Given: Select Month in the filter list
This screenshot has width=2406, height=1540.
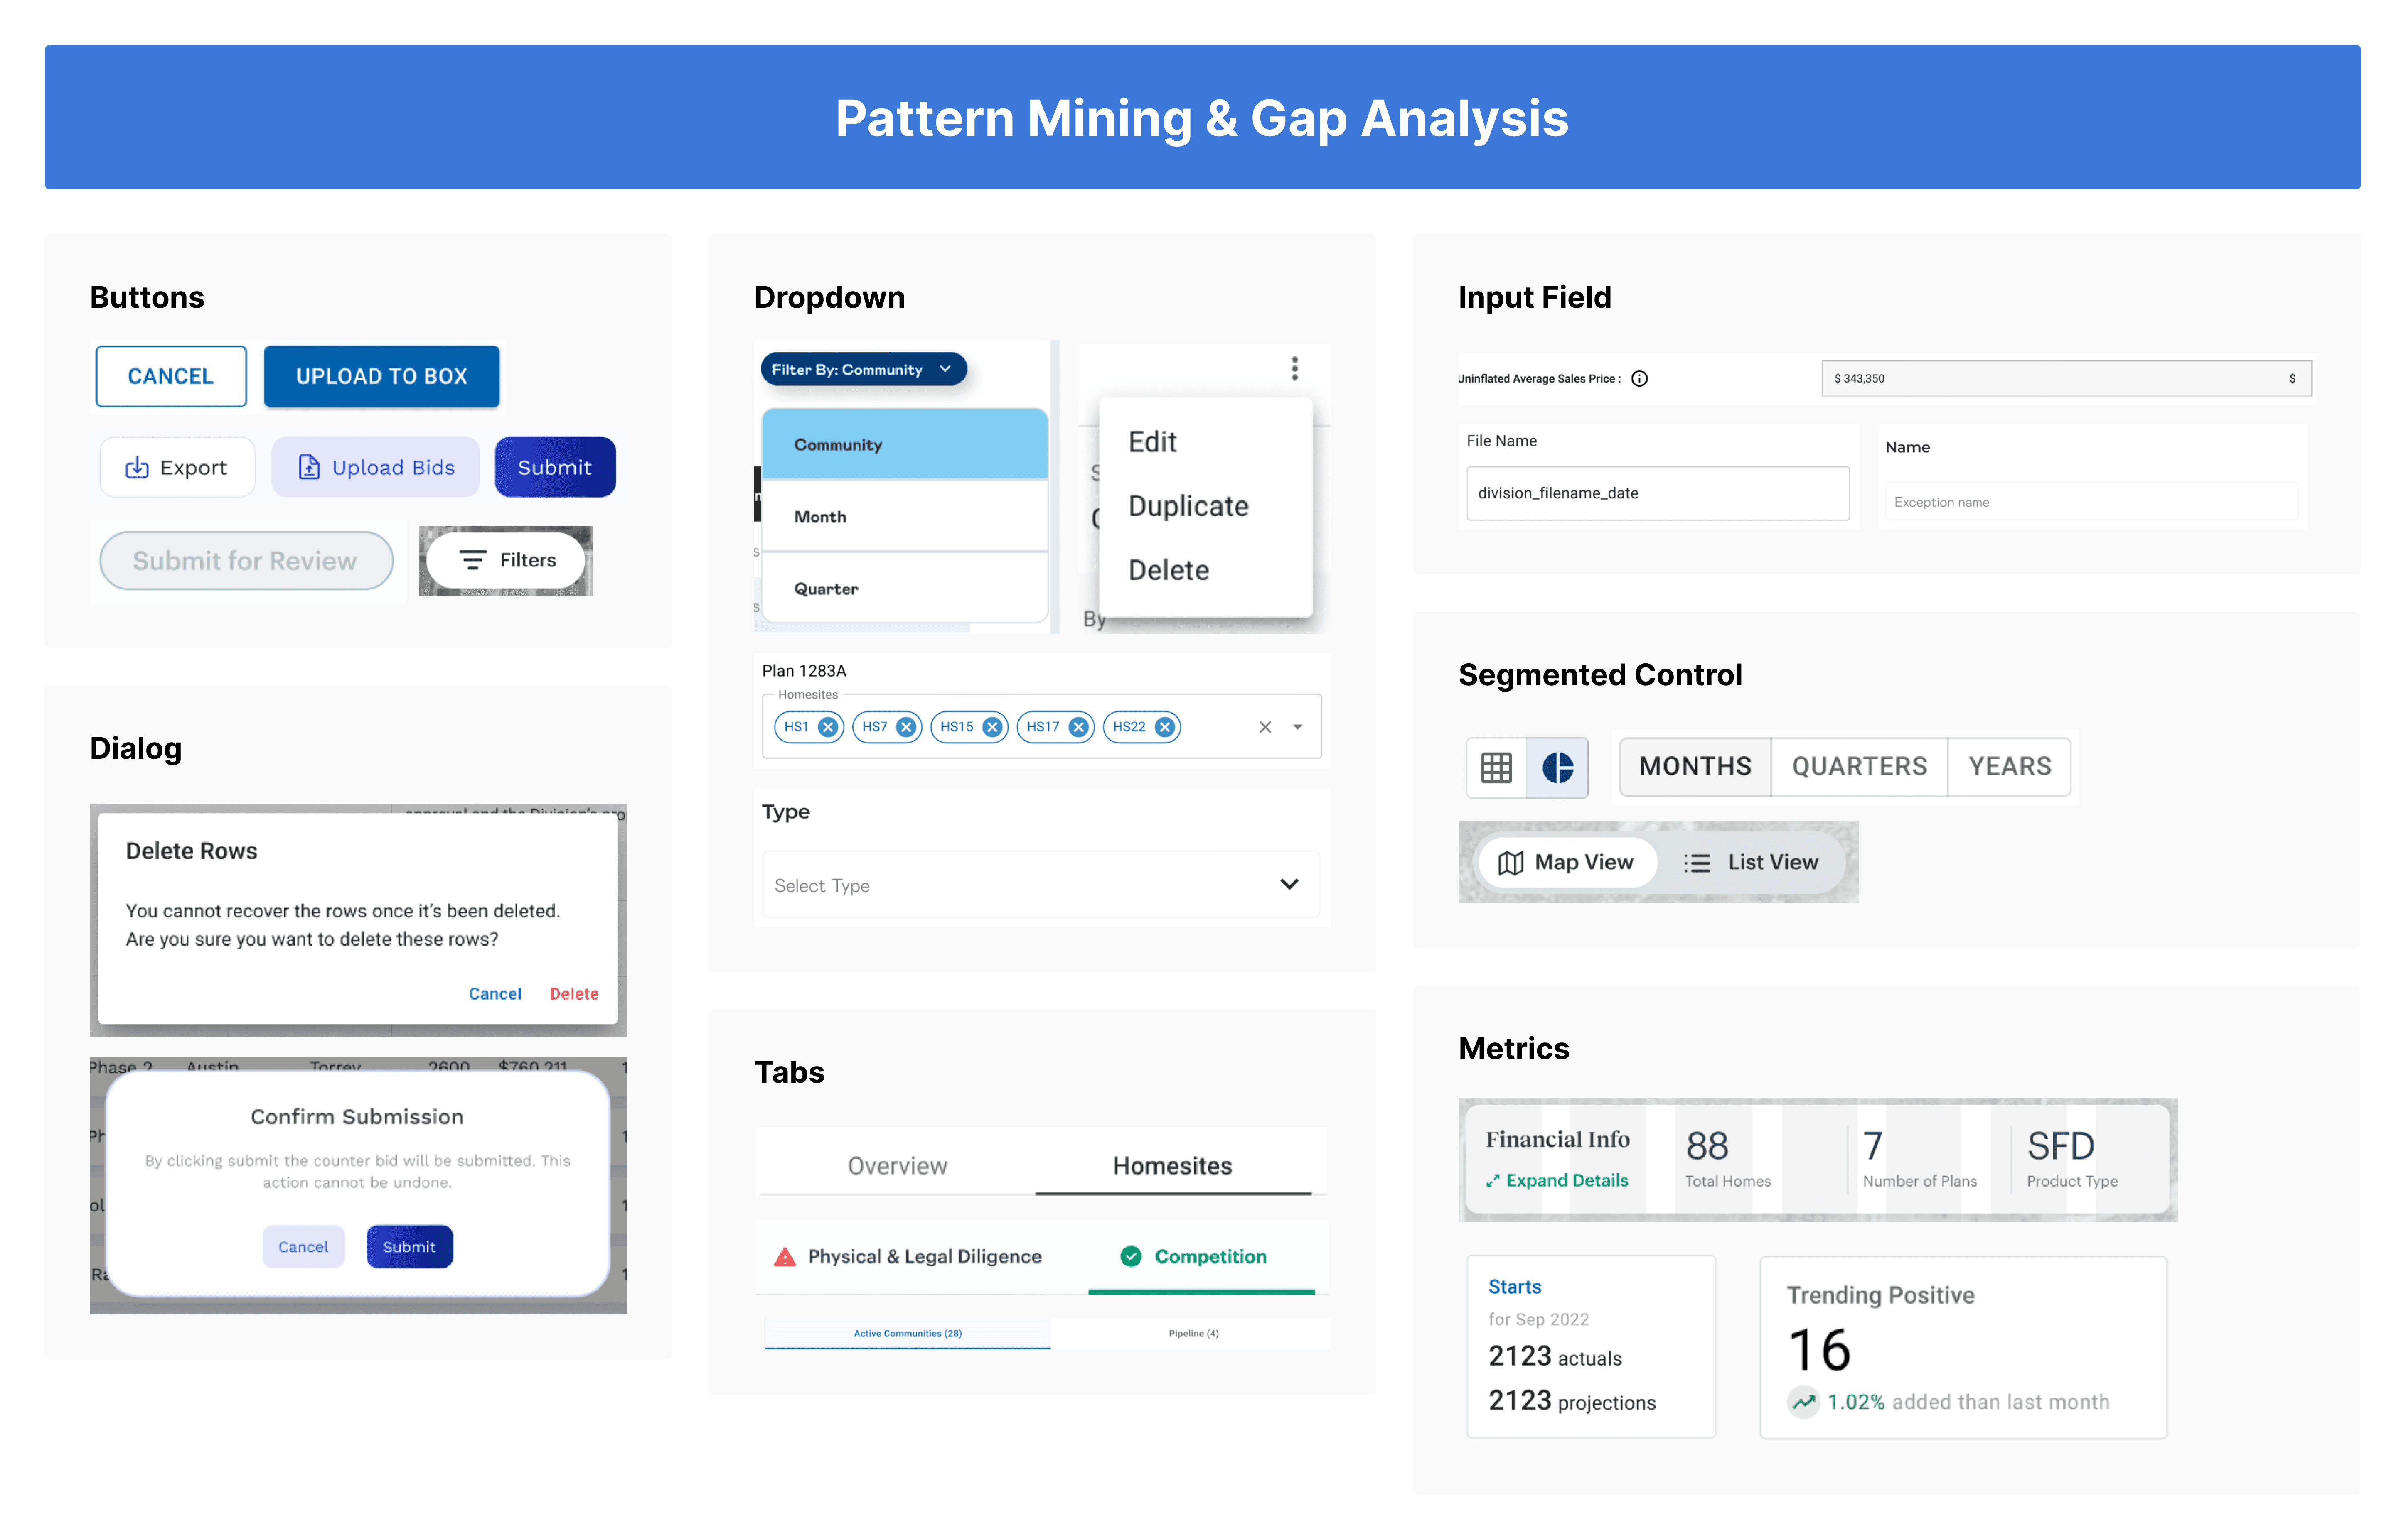Looking at the screenshot, I should pyautogui.click(x=820, y=517).
